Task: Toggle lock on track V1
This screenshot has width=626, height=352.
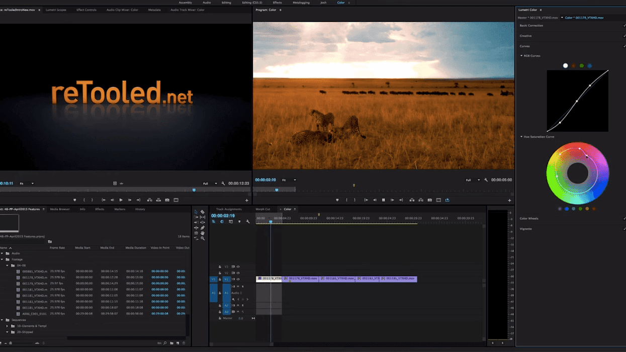Action: [220, 279]
